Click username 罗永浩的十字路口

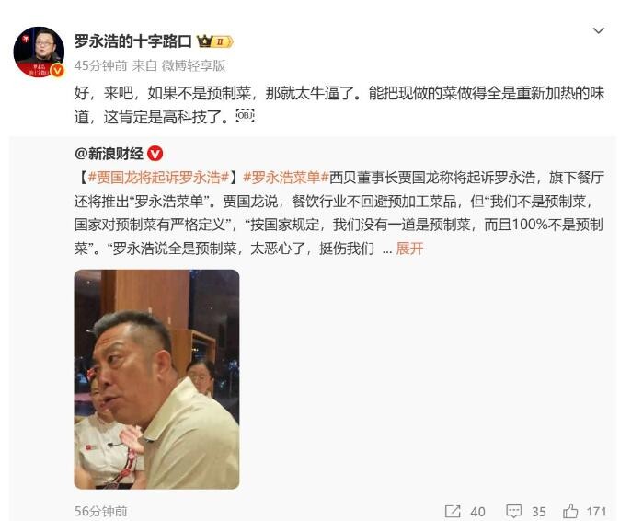click(133, 41)
